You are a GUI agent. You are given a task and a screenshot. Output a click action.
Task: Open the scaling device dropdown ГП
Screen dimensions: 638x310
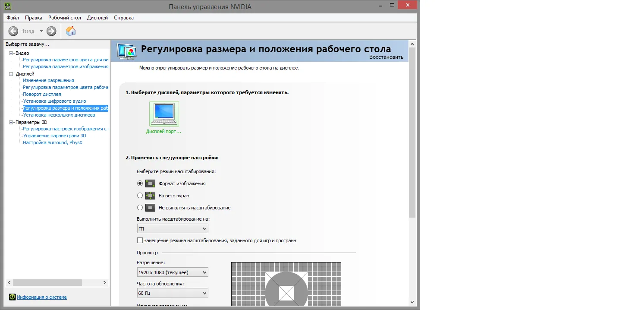click(x=173, y=228)
